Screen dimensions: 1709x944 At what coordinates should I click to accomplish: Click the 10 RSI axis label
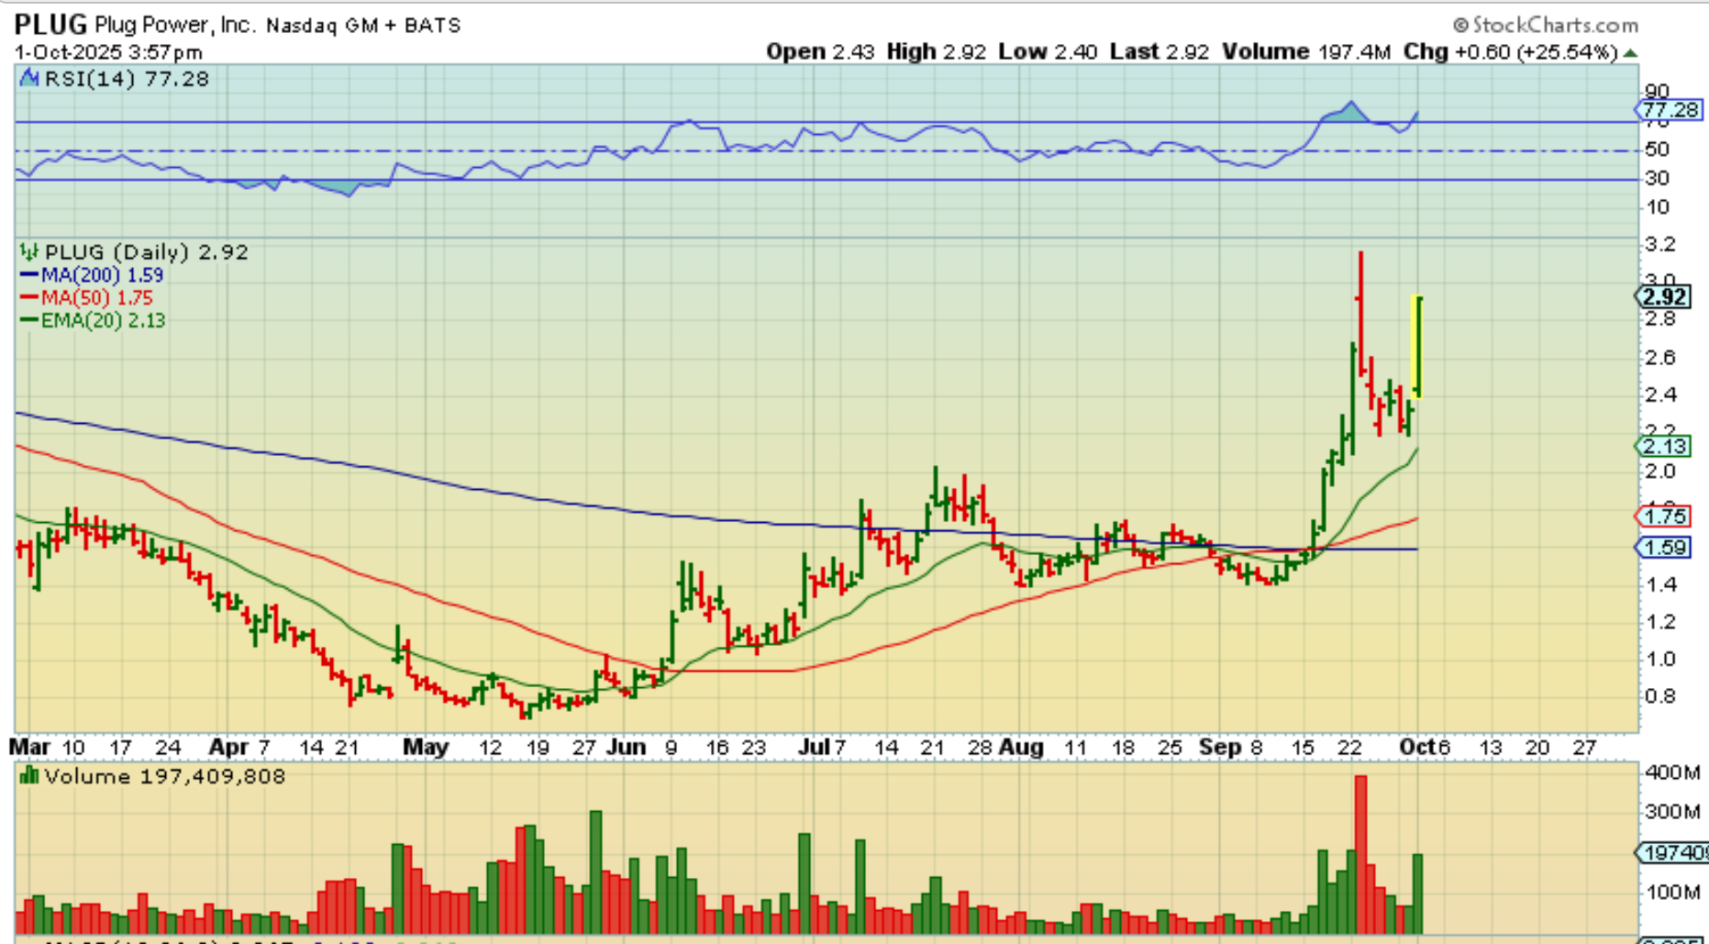click(1657, 207)
